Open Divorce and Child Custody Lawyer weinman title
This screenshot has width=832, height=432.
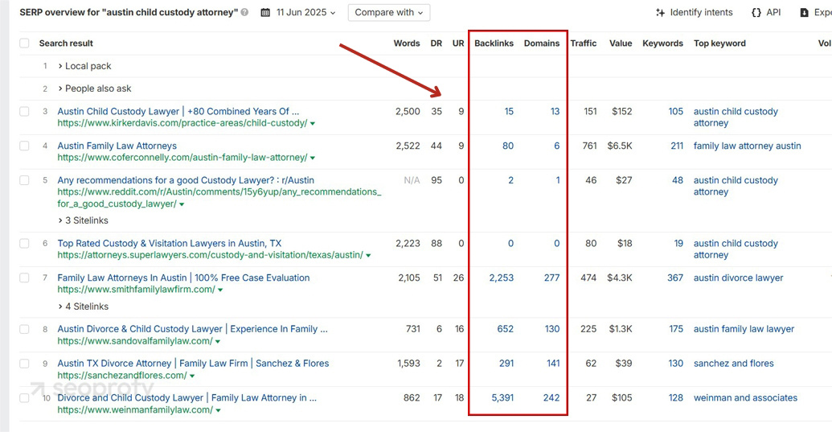click(186, 397)
